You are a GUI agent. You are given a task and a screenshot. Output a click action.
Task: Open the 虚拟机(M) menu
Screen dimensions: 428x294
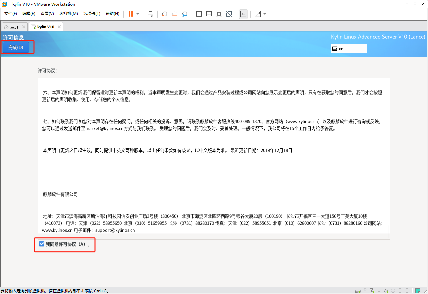(x=68, y=14)
